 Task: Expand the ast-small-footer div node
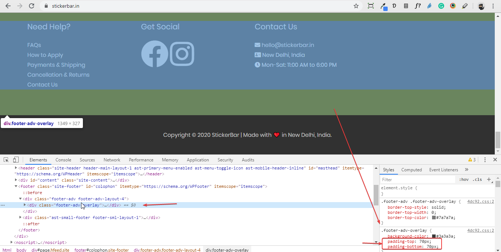[21, 218]
